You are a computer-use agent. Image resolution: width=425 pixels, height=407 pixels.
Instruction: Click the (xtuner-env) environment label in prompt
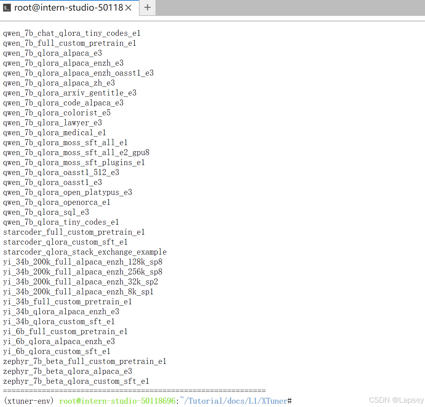tap(29, 401)
